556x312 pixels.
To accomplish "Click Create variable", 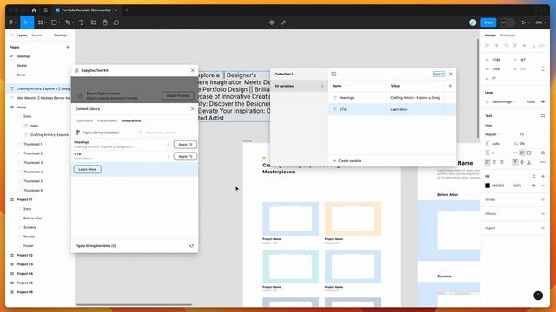I will pos(347,161).
